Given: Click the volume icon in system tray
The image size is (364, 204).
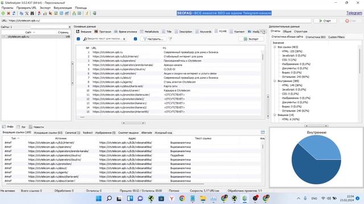Looking at the screenshot, I should 329,198.
